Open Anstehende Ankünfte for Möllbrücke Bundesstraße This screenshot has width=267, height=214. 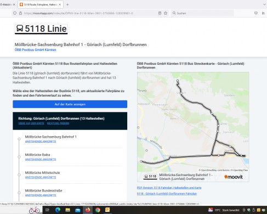click(x=41, y=195)
